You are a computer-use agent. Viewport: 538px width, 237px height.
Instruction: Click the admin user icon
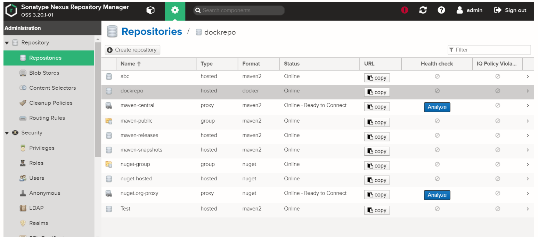click(x=460, y=10)
